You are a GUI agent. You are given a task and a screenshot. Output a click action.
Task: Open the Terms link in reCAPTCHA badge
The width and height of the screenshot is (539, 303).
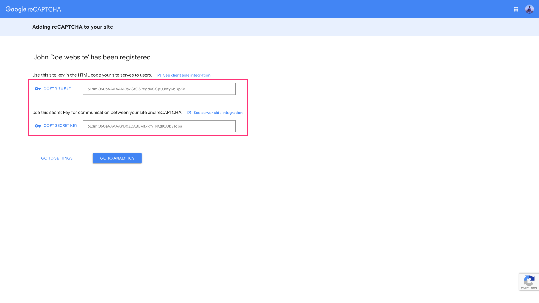(534, 288)
